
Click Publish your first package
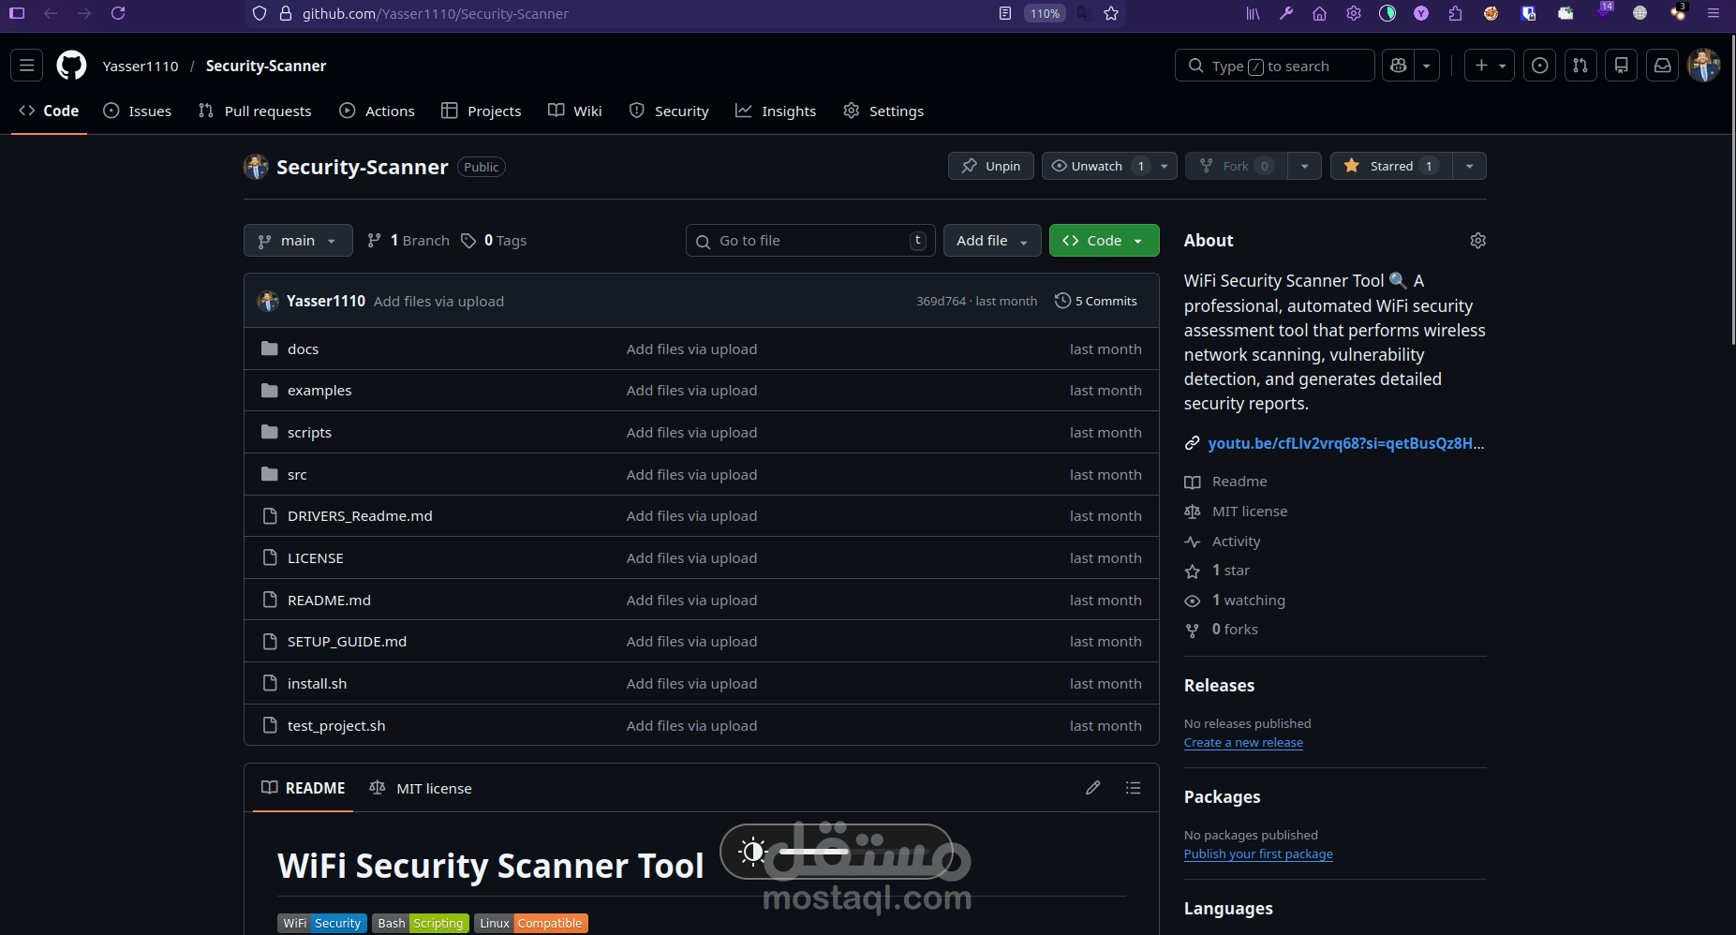pyautogui.click(x=1258, y=854)
